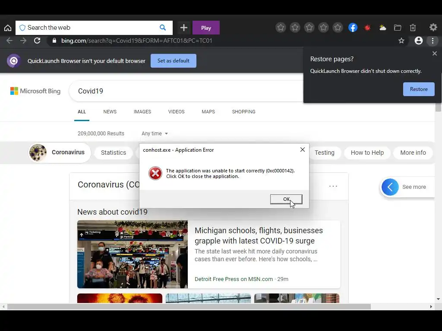Click the vertical scrollbar down arrow
This screenshot has height=331, width=442.
coord(438,299)
